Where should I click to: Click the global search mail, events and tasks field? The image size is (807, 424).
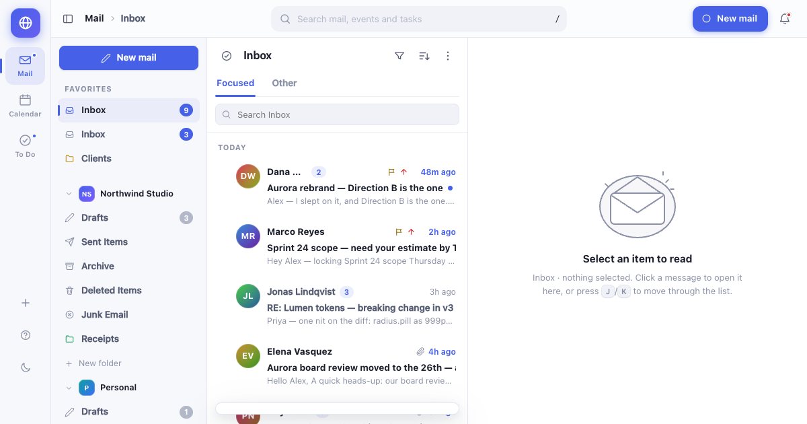pos(419,19)
